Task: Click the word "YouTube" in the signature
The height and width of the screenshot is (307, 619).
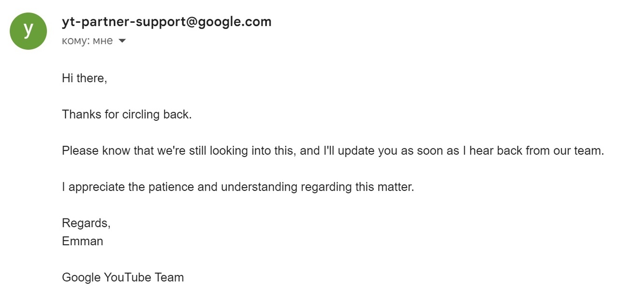Action: pos(127,278)
